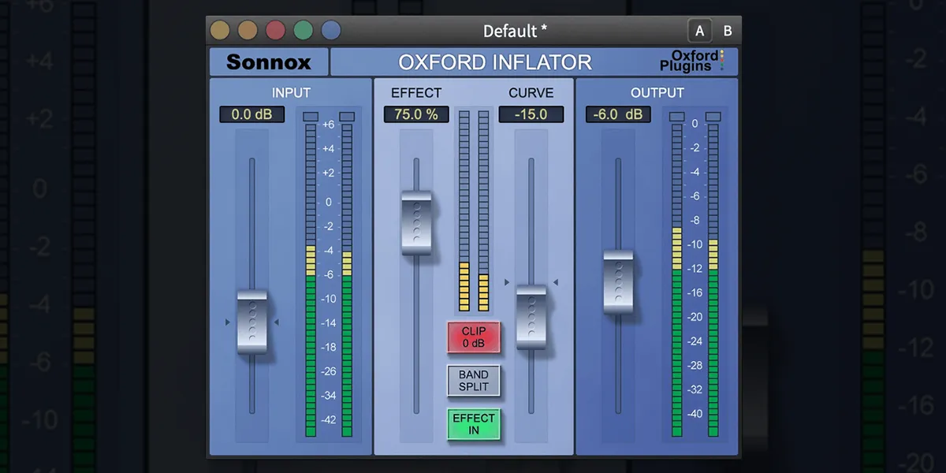Click the 0.0 dB input value display

[251, 114]
